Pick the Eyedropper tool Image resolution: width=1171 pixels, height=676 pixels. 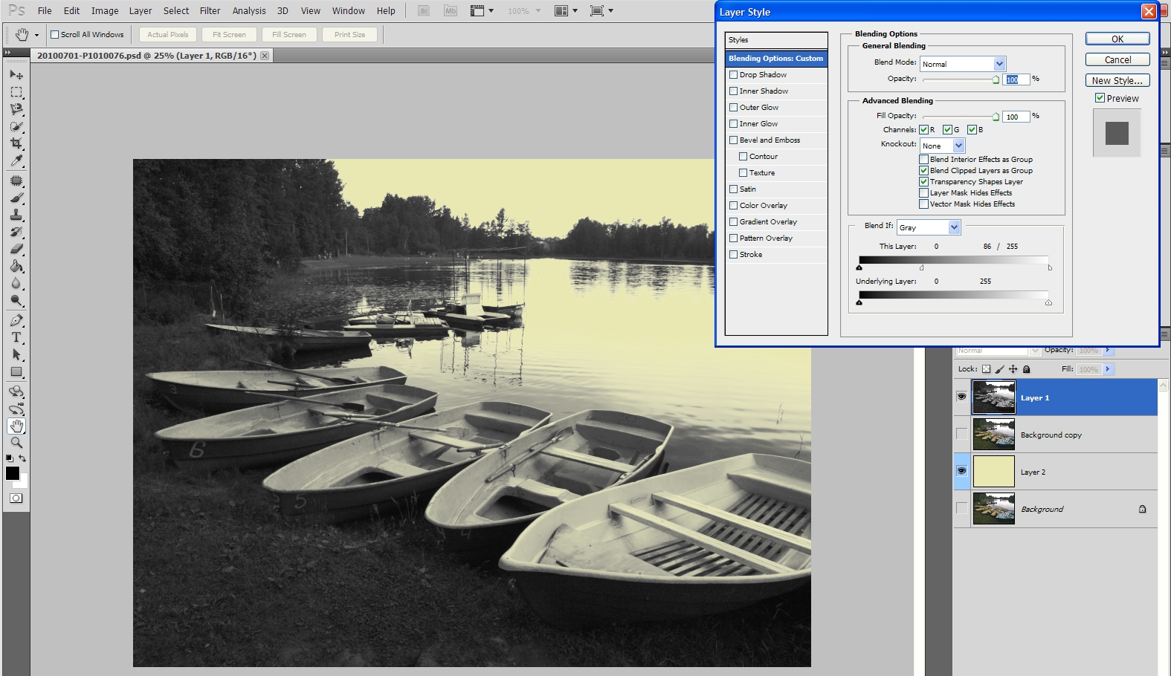pos(16,161)
